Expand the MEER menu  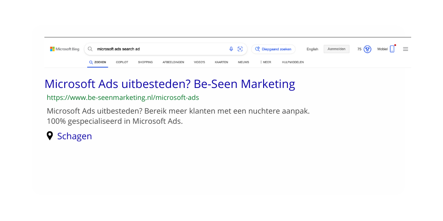pyautogui.click(x=265, y=62)
